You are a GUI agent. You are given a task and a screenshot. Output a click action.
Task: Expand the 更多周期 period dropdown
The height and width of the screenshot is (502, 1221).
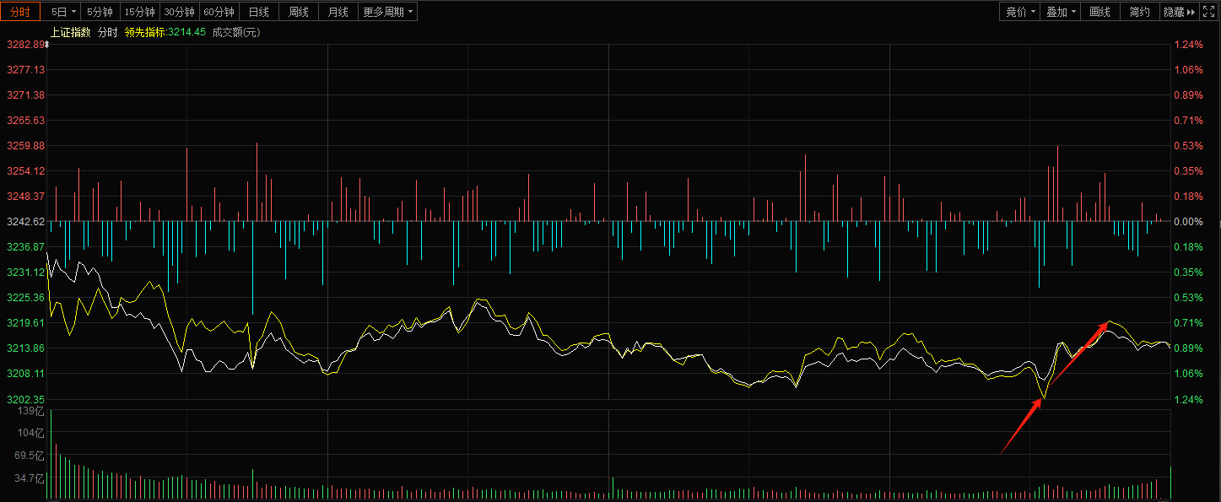388,12
